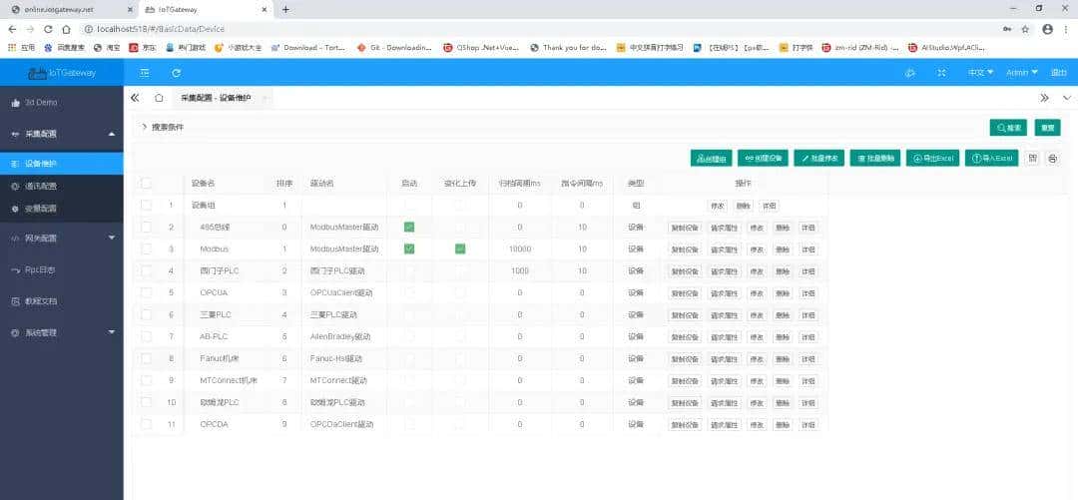
Task: Uncheck 启动 checkbox for 485总线 row
Action: tap(410, 227)
